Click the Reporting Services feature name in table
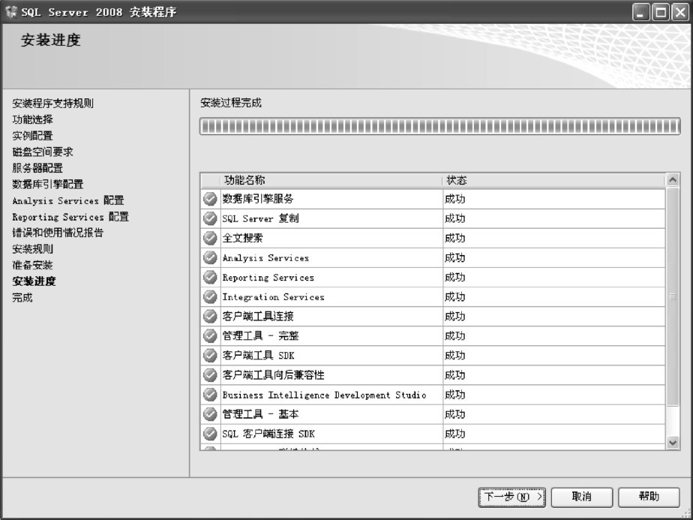693x520 pixels. [268, 278]
